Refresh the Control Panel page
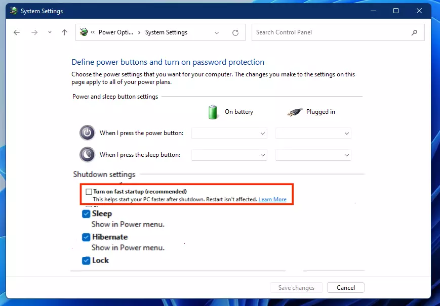The height and width of the screenshot is (306, 440). (x=235, y=33)
